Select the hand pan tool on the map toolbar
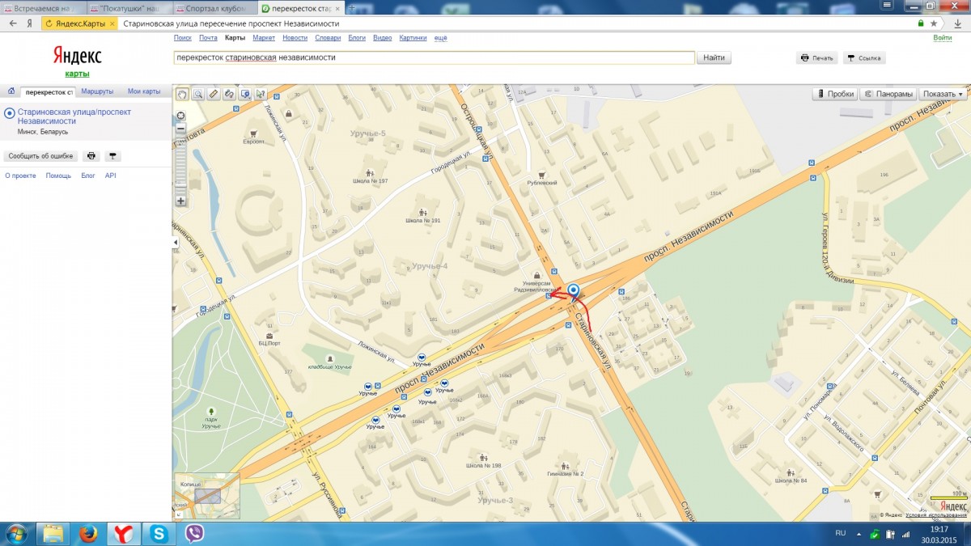This screenshot has height=546, width=971. 182,94
